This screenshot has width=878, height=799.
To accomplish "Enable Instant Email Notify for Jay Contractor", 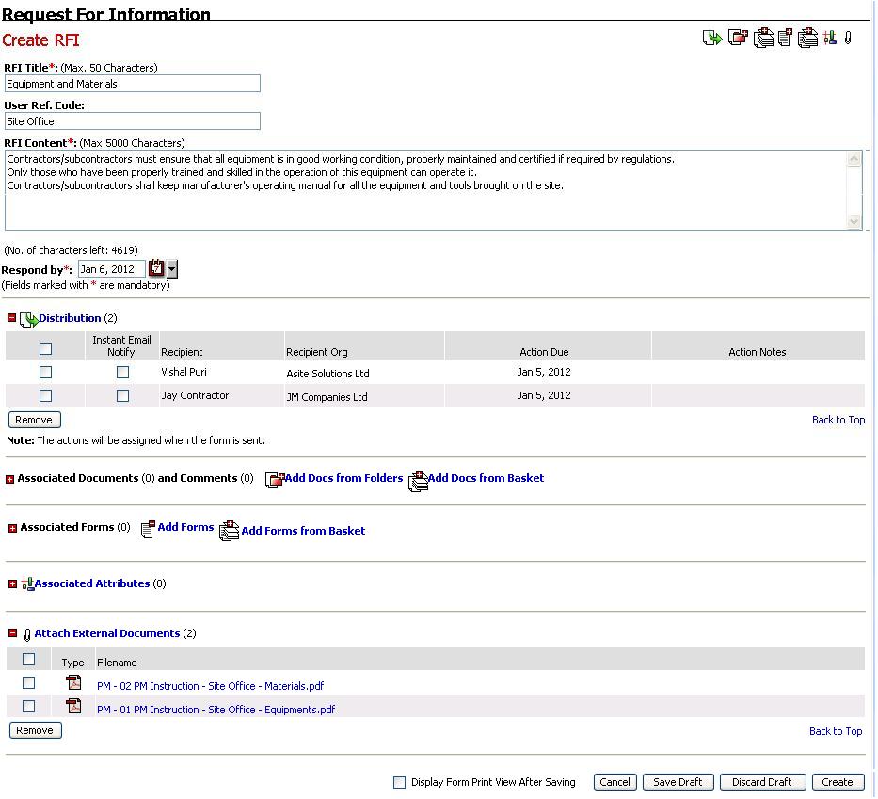I will (x=122, y=396).
